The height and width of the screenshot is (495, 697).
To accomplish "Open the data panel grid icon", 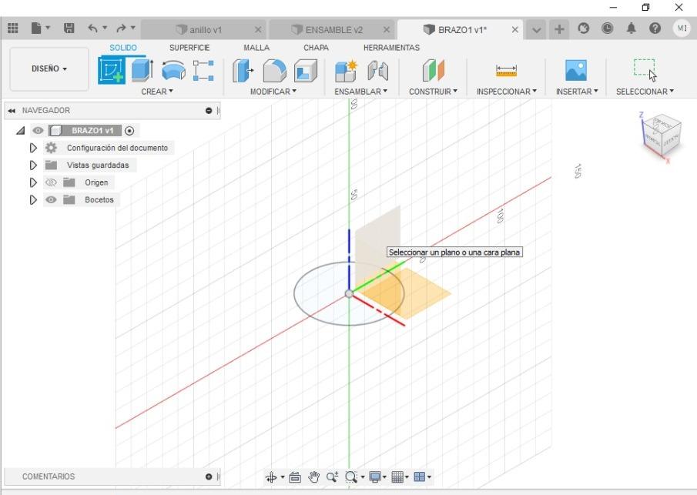I will [13, 28].
